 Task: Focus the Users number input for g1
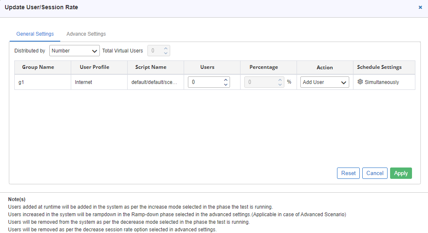206,82
